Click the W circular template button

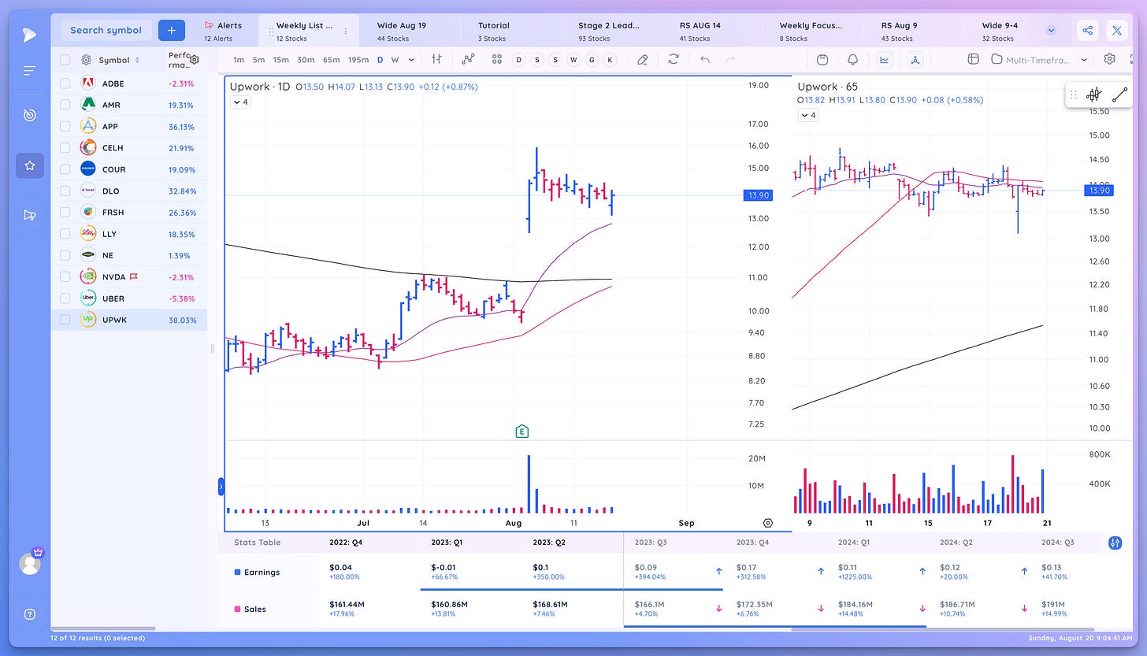click(573, 60)
